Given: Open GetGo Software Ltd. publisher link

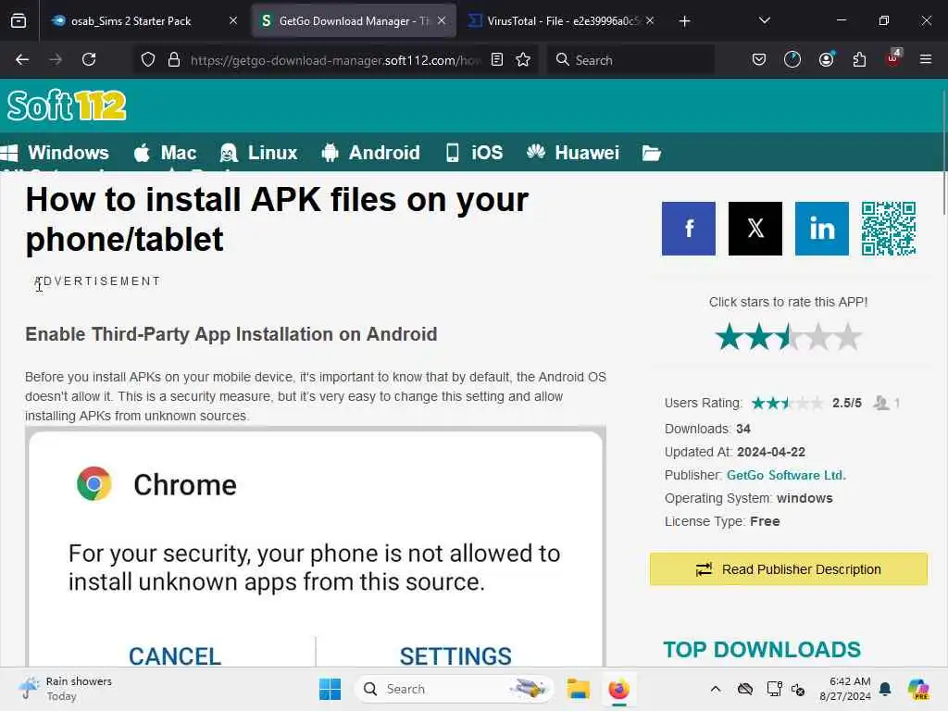Looking at the screenshot, I should [786, 475].
